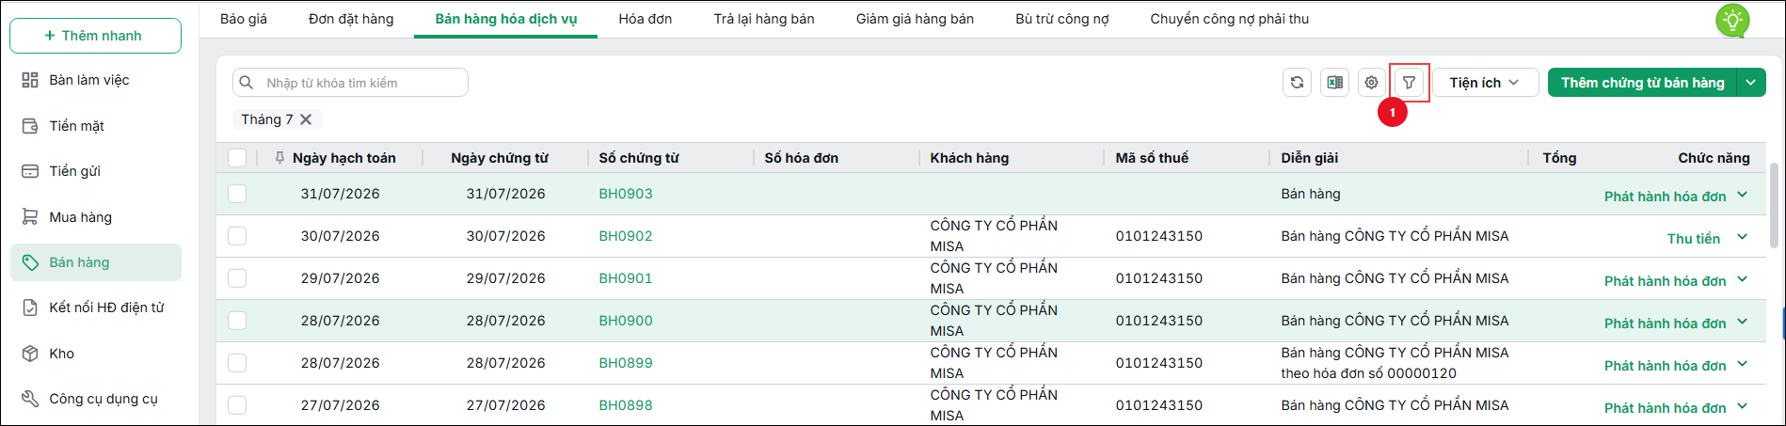This screenshot has height=426, width=1786.
Task: Open voucher link BH0902
Action: 626,236
